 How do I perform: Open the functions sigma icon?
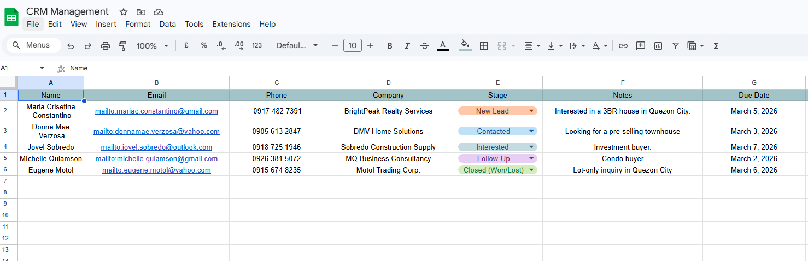pyautogui.click(x=716, y=46)
